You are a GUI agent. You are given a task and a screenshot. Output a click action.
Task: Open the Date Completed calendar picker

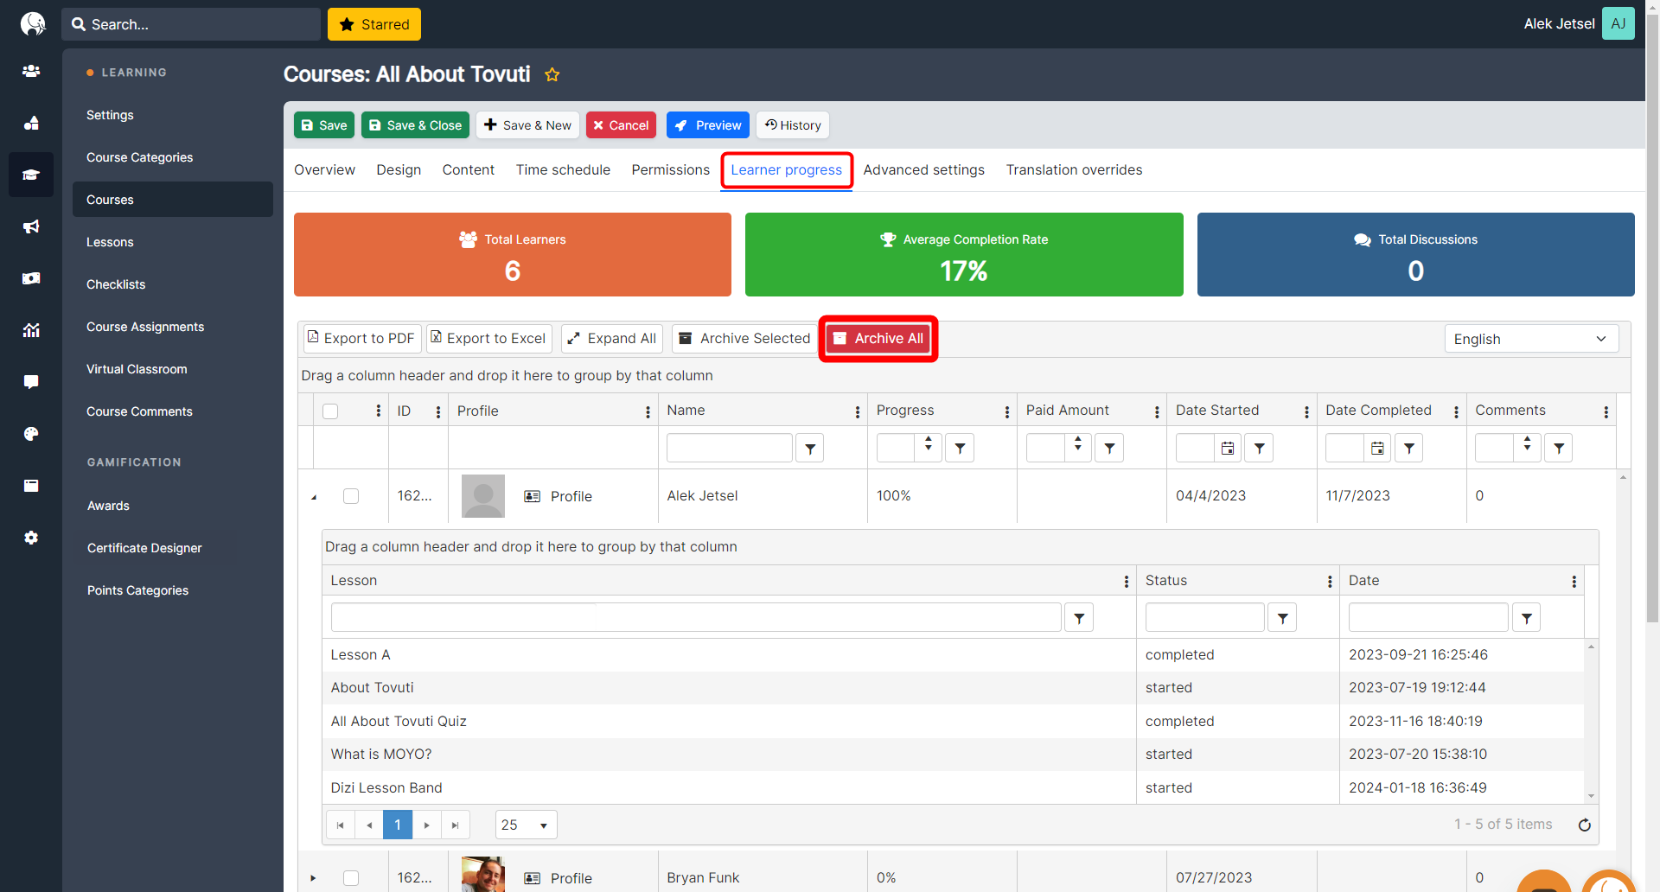[1377, 448]
